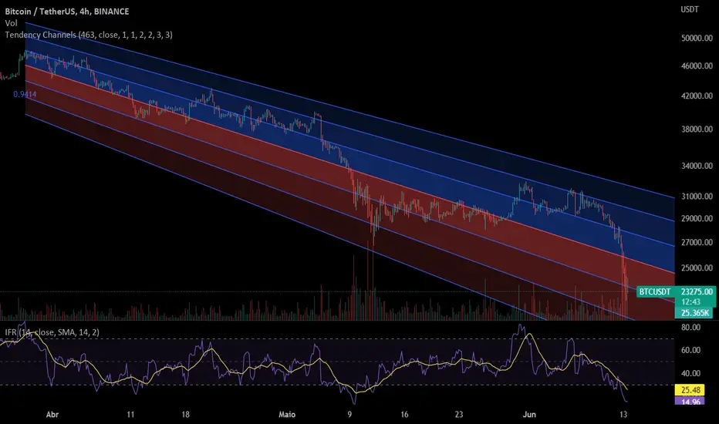Click the IFR indicator legend
The height and width of the screenshot is (424, 719).
pyautogui.click(x=52, y=332)
